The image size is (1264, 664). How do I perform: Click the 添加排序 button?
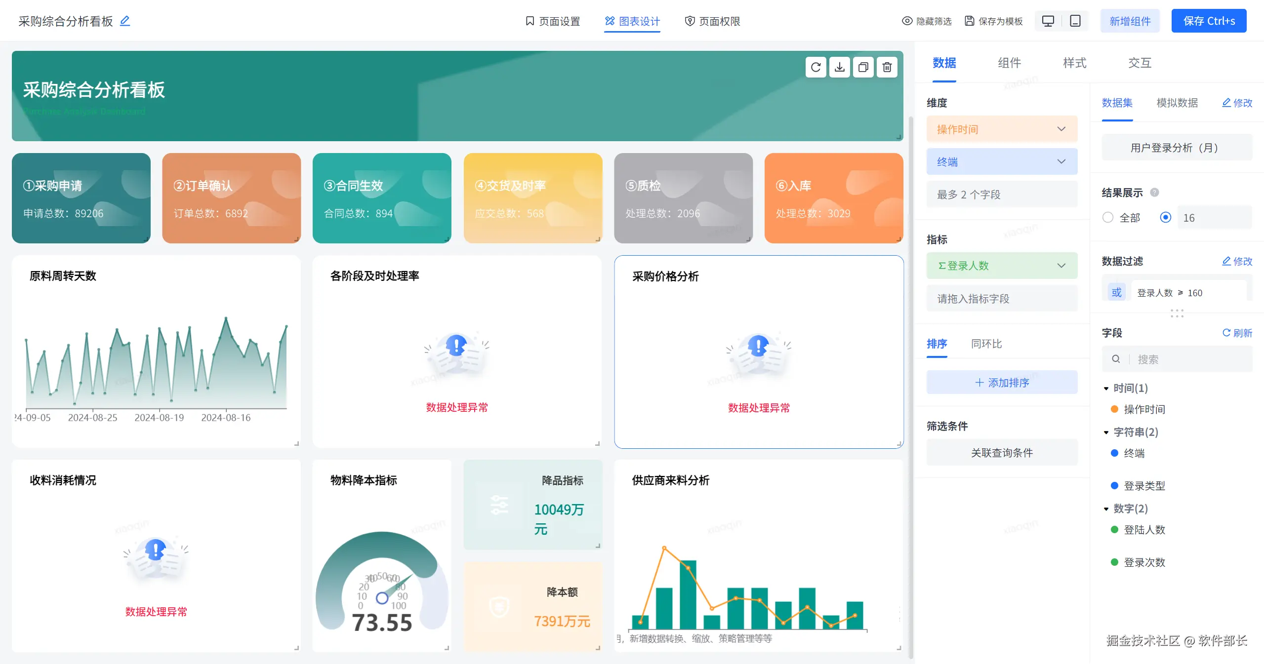point(1001,383)
